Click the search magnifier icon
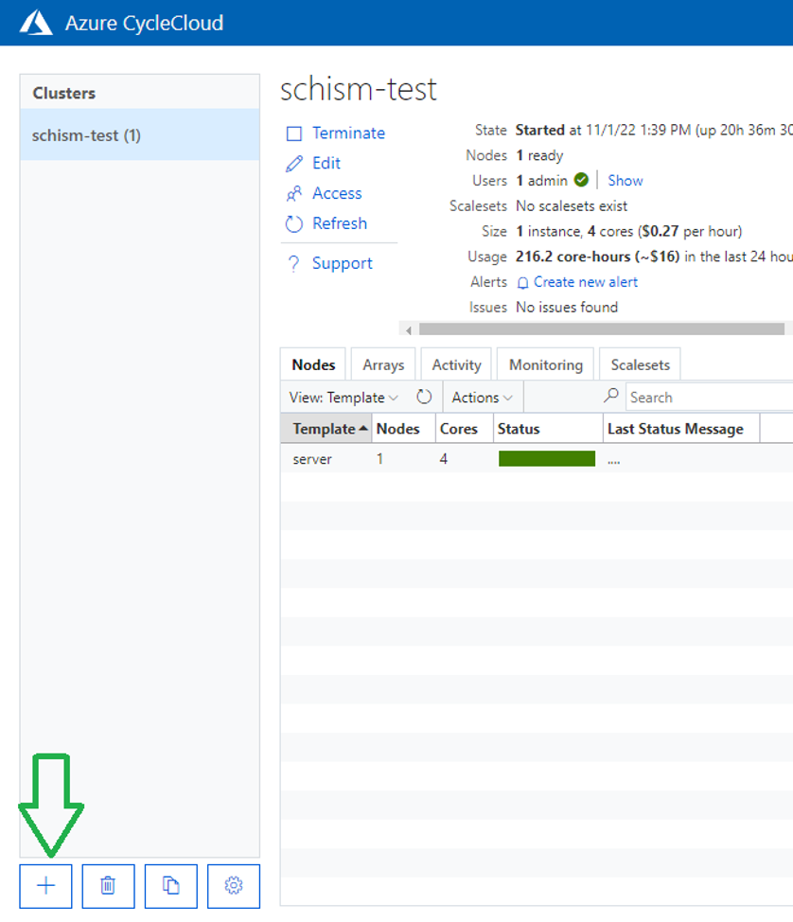The height and width of the screenshot is (922, 793). 611,395
